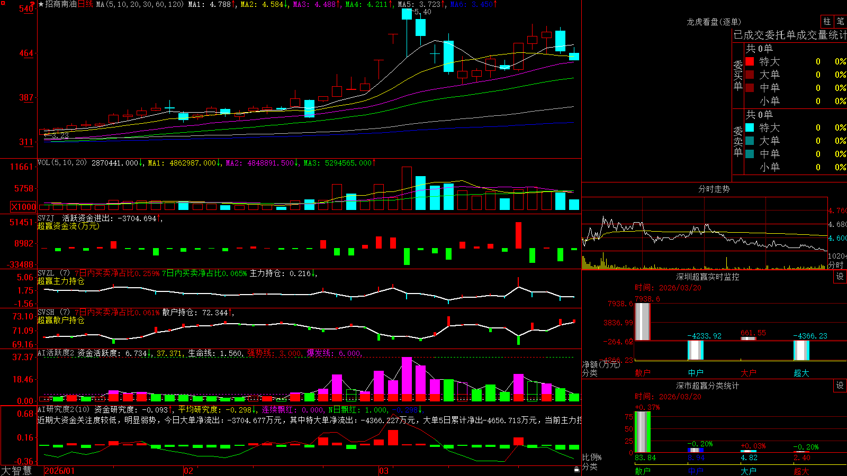
Task: Click the 分时走势 panel title
Action: pyautogui.click(x=714, y=189)
